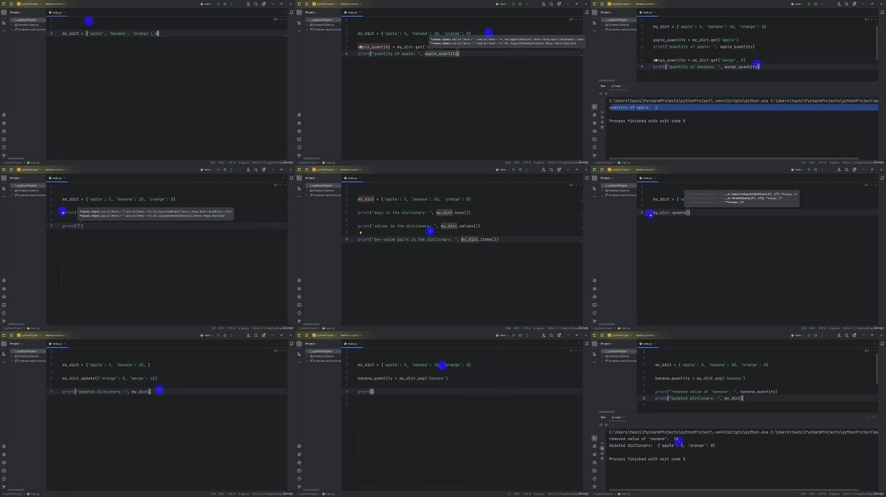Expand External Libraries in the keys/values/items frame
This screenshot has width=886, height=497.
[x=308, y=190]
